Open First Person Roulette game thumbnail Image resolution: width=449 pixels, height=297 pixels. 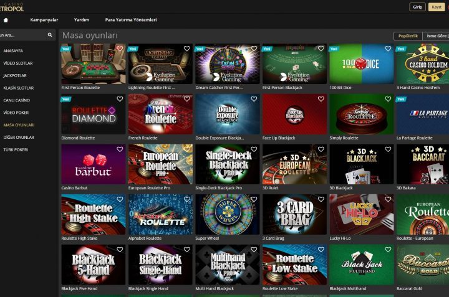[94, 64]
